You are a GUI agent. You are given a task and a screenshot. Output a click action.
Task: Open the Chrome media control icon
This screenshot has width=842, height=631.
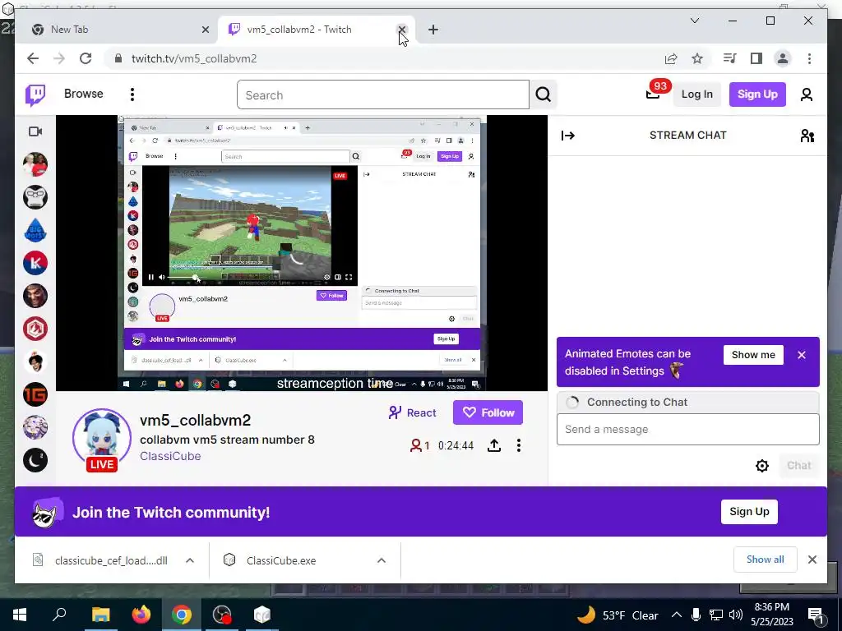pyautogui.click(x=729, y=58)
